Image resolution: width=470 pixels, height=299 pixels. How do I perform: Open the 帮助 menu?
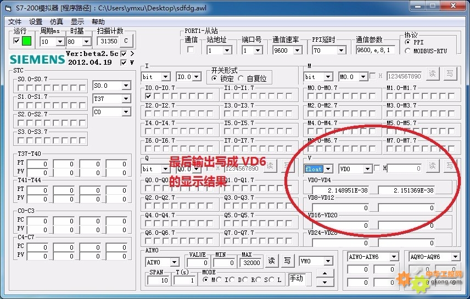coord(98,21)
